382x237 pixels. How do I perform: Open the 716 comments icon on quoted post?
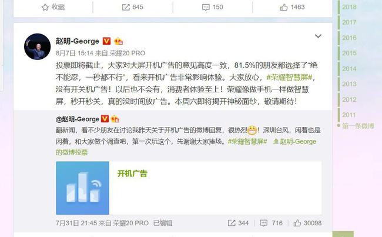tap(264, 223)
